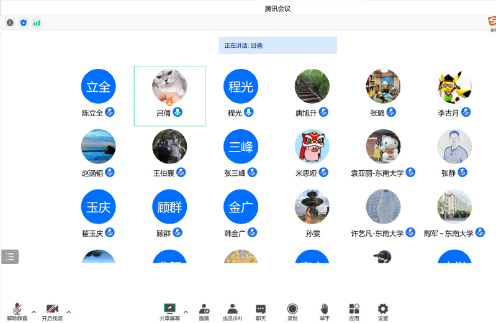Click the blue security shield icon
Image resolution: width=496 pixels, height=323 pixels.
(24, 23)
